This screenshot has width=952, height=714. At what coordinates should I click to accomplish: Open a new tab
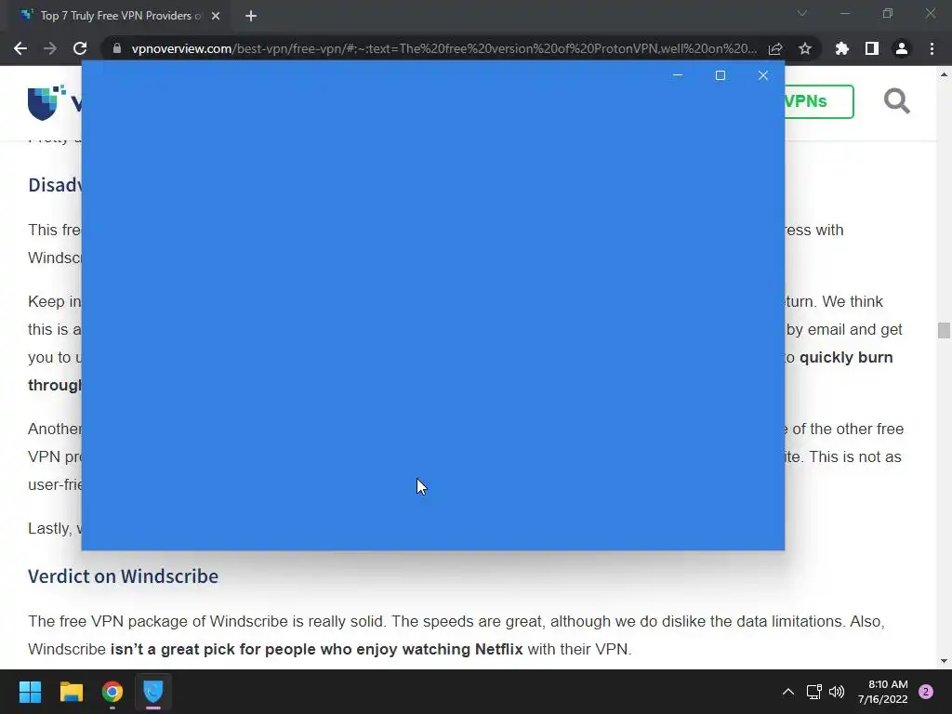(251, 16)
